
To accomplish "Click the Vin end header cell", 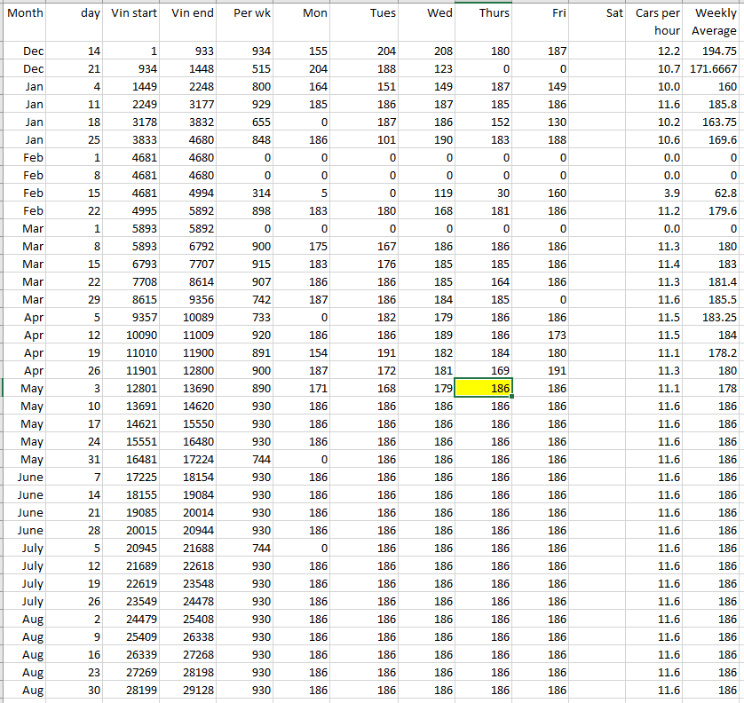I will 190,21.
